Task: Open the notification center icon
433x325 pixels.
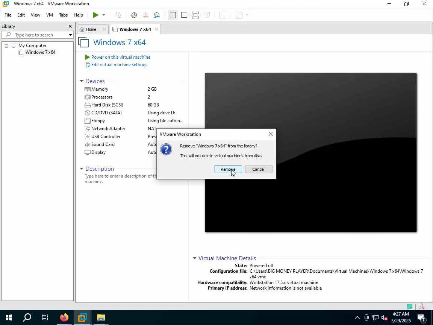Action: point(421,318)
